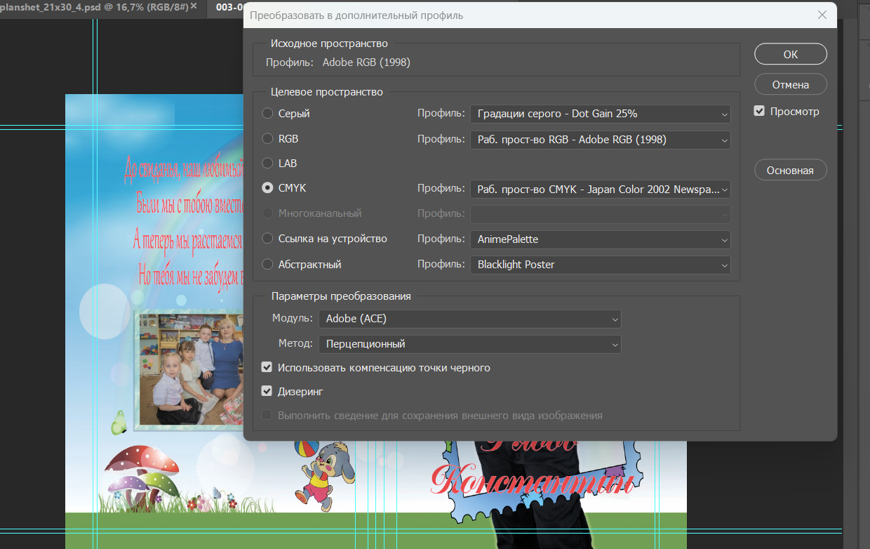Expand the Japan Color 2002 CMYK profile list

601,190
